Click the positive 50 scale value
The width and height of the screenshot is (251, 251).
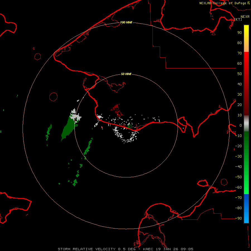[x=240, y=74]
